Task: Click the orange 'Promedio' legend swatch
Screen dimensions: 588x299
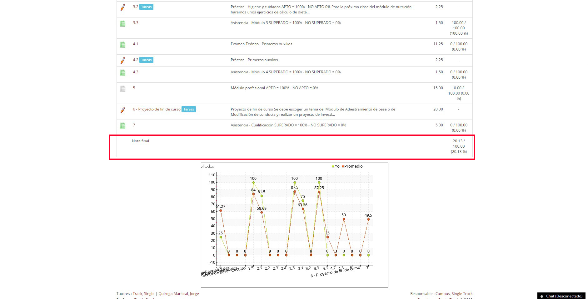Action: [x=343, y=166]
